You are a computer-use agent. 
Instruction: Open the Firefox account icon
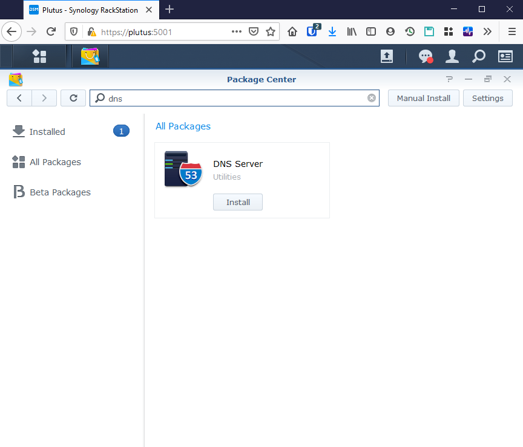(x=390, y=31)
